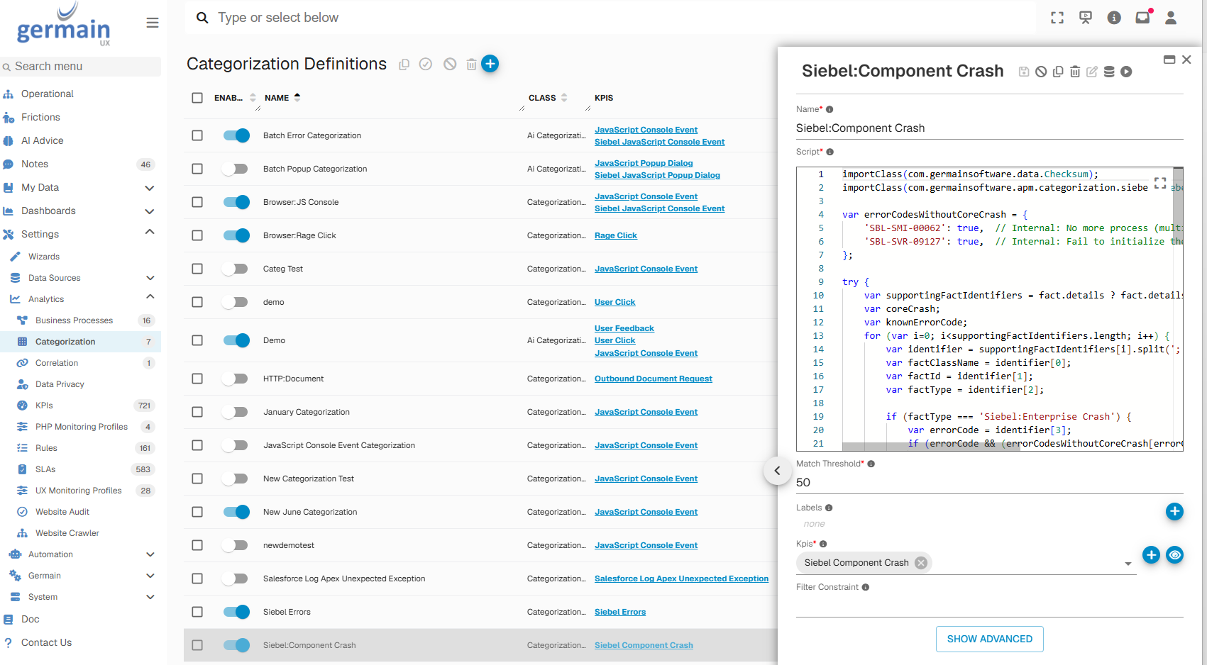The width and height of the screenshot is (1207, 665).
Task: Show info tooltip for Match Threshold
Action: click(x=871, y=464)
